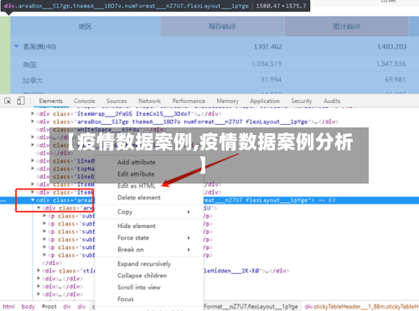Choose Add attribute from context menu
Viewport: 419px width, 311px height.
click(x=137, y=163)
